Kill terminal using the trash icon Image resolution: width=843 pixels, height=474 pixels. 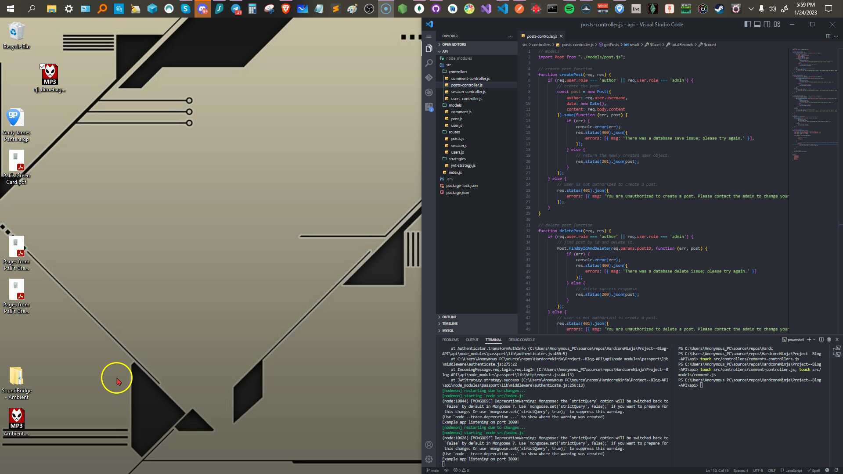(829, 339)
